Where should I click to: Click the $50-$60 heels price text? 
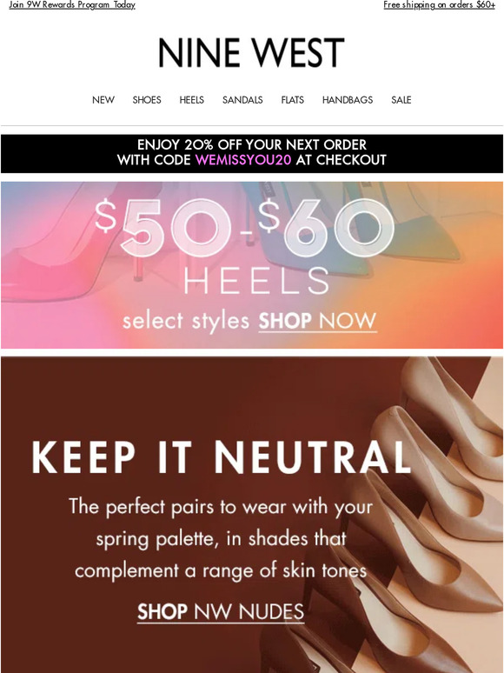pos(244,228)
